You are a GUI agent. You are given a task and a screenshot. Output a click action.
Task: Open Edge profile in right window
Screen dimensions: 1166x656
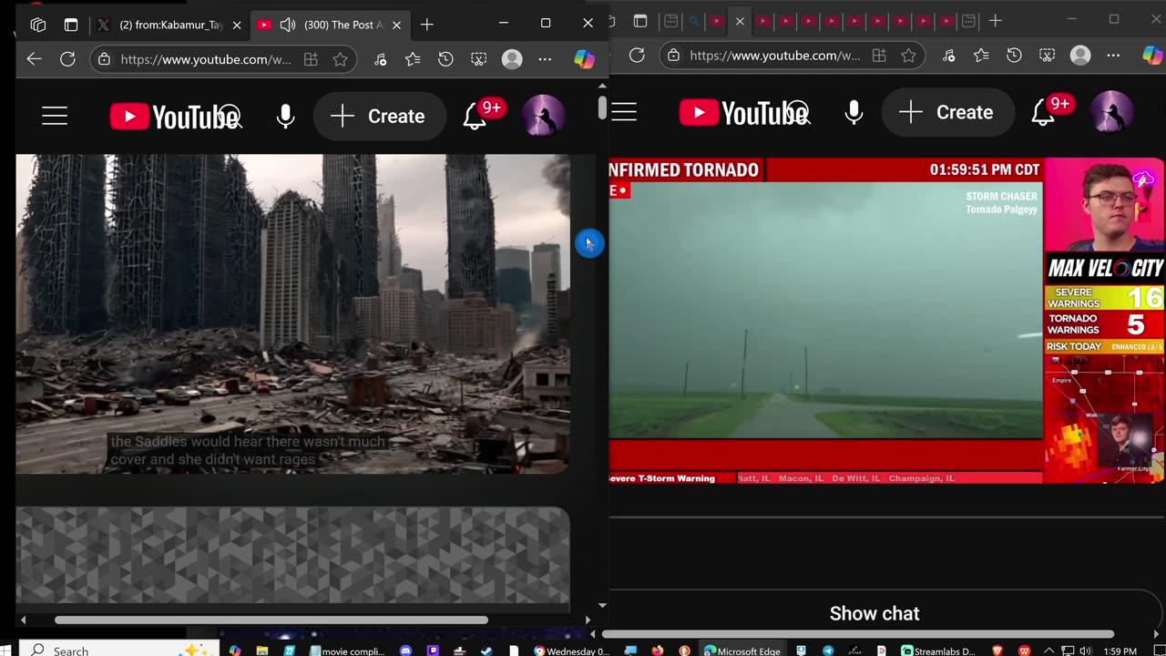(x=1080, y=56)
